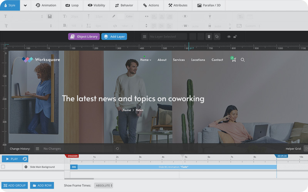308x192 pixels.
Task: Click the Add Row button
Action: tap(42, 185)
